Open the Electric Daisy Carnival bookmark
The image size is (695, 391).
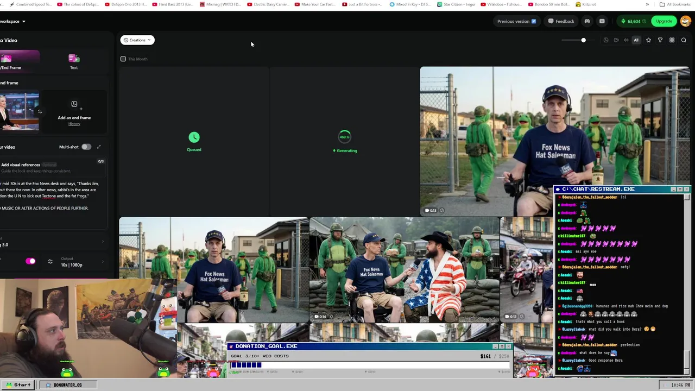tap(268, 4)
